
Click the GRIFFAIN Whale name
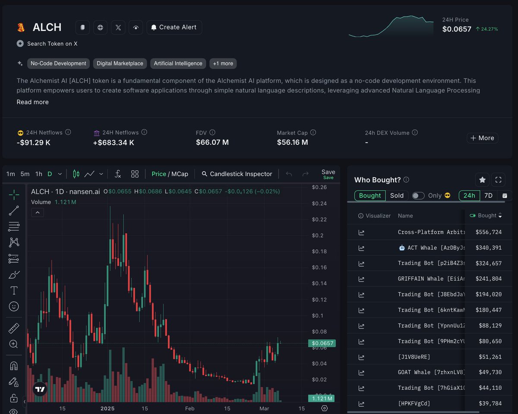tap(431, 279)
